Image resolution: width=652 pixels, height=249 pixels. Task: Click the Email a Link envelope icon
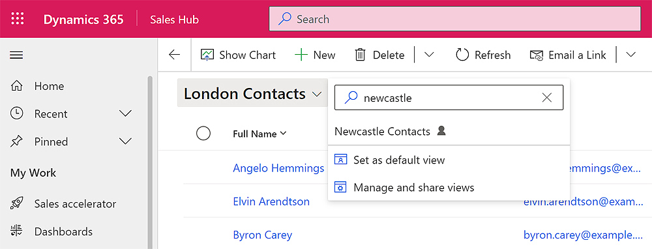coord(537,55)
